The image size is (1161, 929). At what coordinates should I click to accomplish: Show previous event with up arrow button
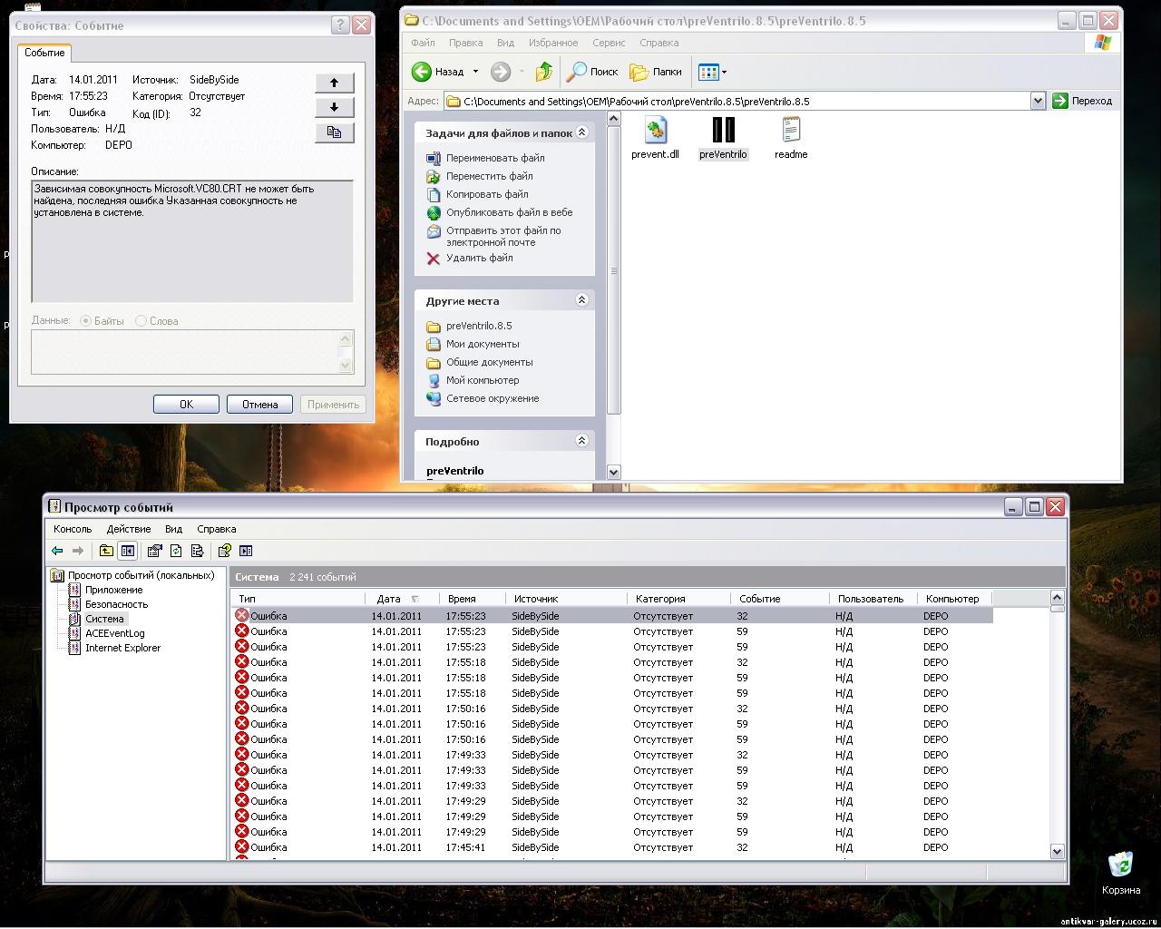334,83
